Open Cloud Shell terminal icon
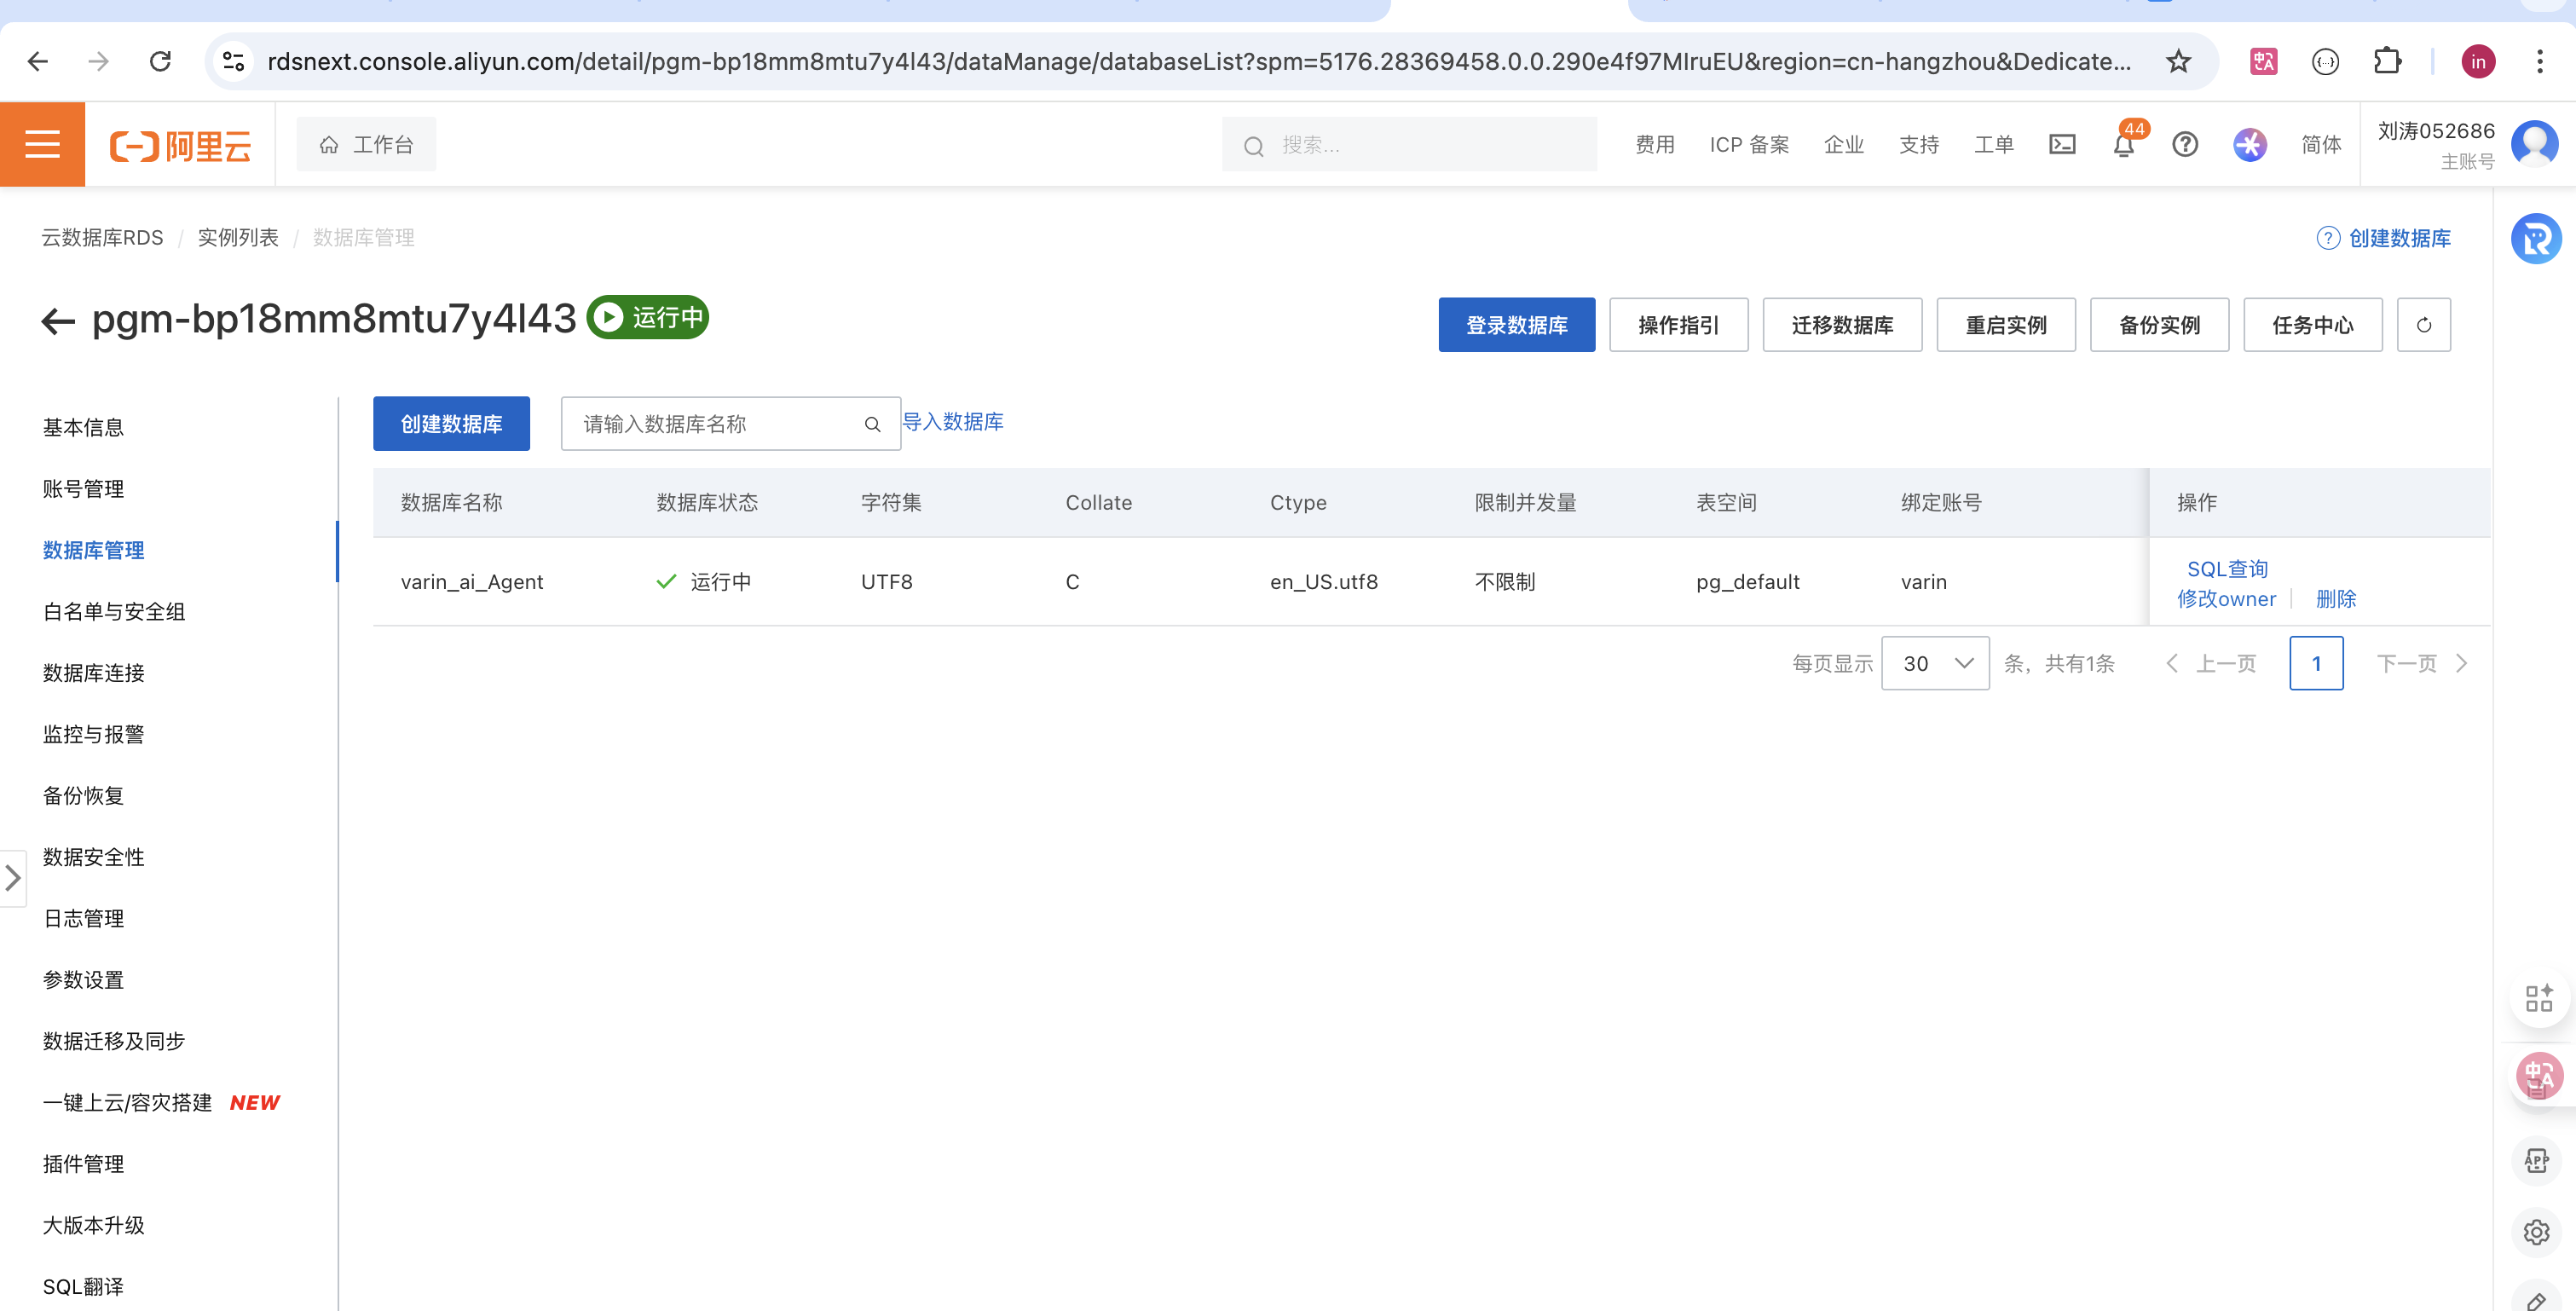The height and width of the screenshot is (1311, 2576). click(2062, 145)
